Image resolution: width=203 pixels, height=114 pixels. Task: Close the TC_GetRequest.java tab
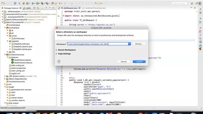(79, 8)
